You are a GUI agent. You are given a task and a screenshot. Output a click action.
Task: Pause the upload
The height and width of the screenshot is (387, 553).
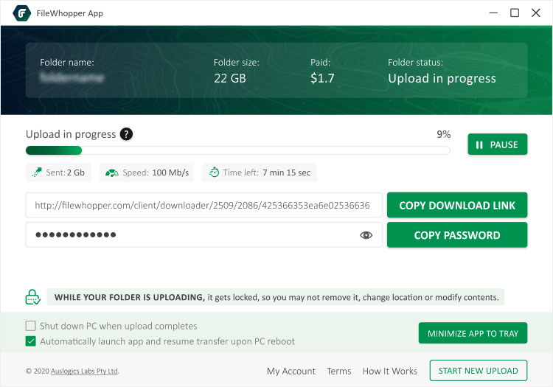click(x=497, y=144)
